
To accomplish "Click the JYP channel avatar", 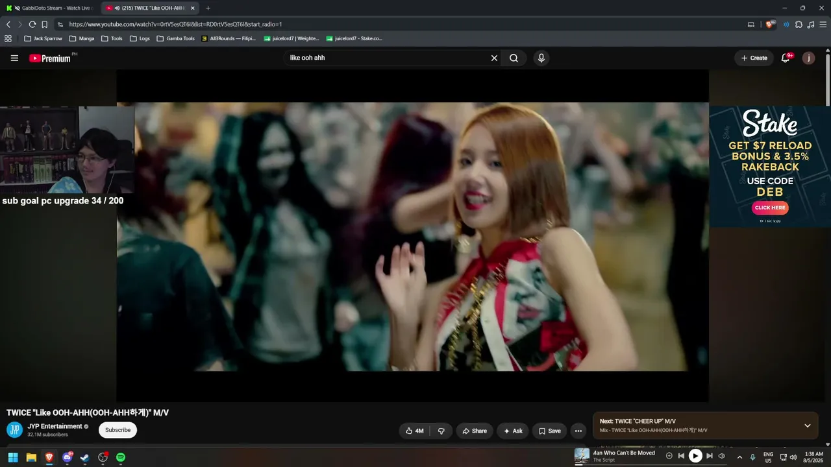I will [15, 429].
